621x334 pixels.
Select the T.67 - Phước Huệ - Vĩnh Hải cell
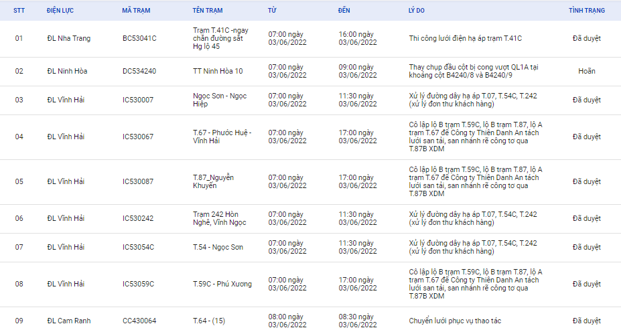point(222,137)
